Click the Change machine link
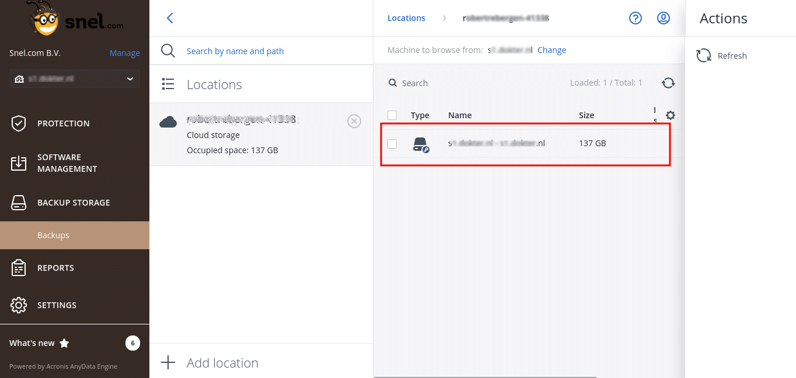 click(x=551, y=50)
